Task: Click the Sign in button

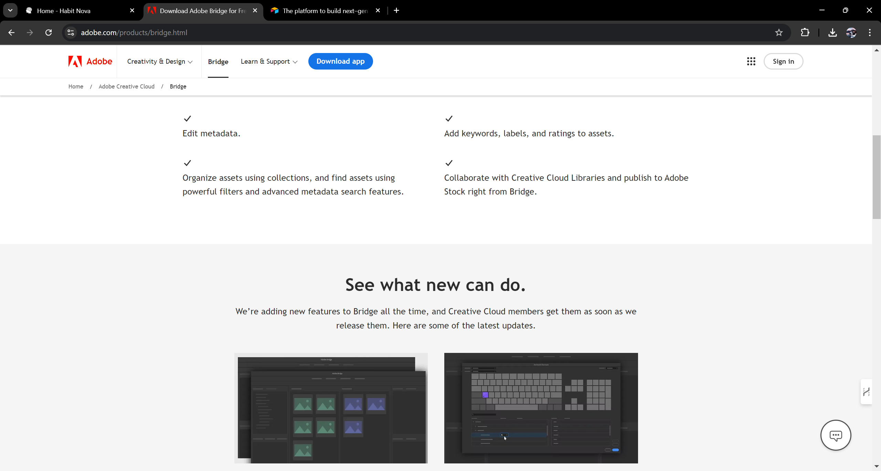Action: (x=783, y=61)
